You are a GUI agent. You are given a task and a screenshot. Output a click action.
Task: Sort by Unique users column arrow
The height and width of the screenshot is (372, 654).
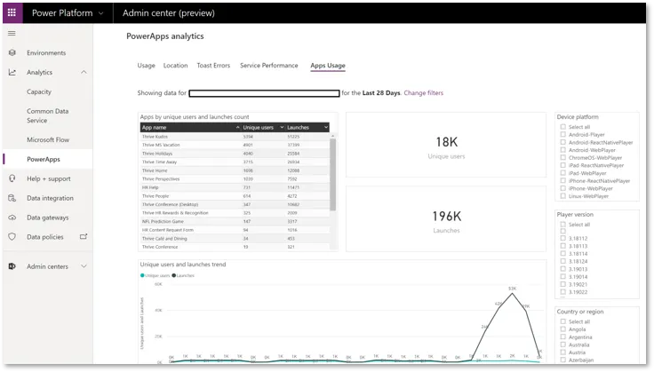pos(282,128)
